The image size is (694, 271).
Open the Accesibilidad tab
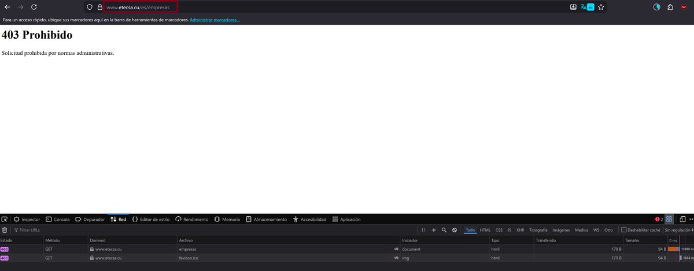[x=309, y=219]
